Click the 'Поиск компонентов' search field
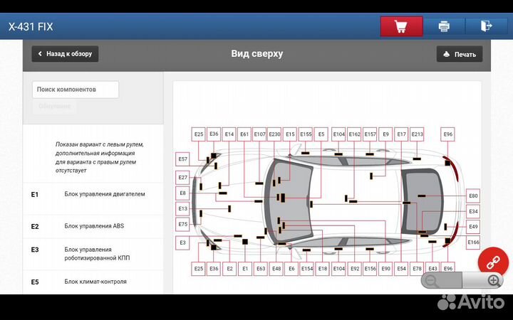The width and height of the screenshot is (513, 320). pyautogui.click(x=76, y=90)
